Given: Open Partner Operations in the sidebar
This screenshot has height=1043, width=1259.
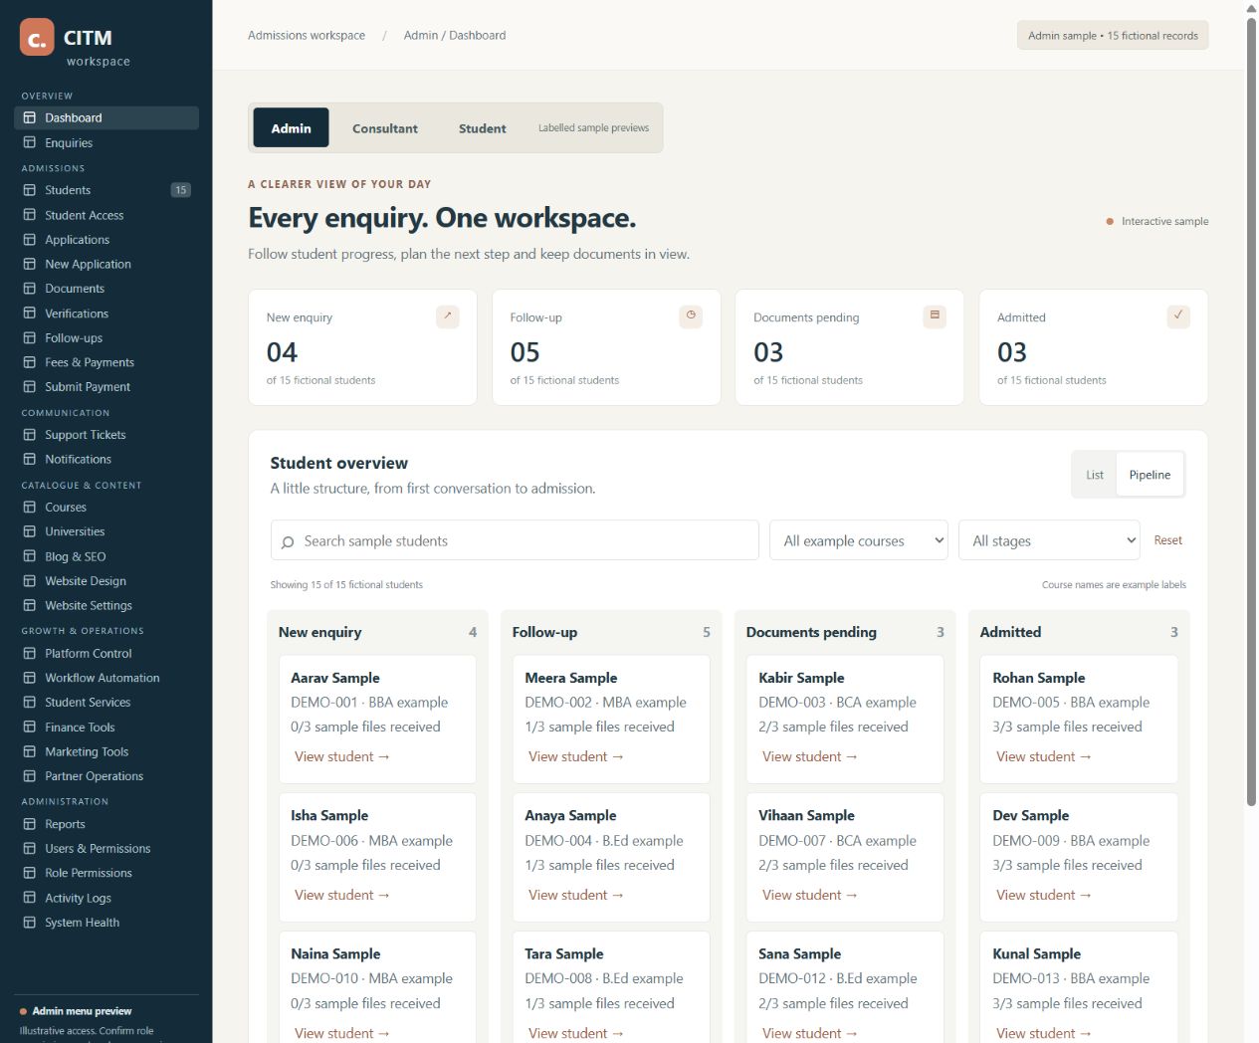Looking at the screenshot, I should [106, 776].
